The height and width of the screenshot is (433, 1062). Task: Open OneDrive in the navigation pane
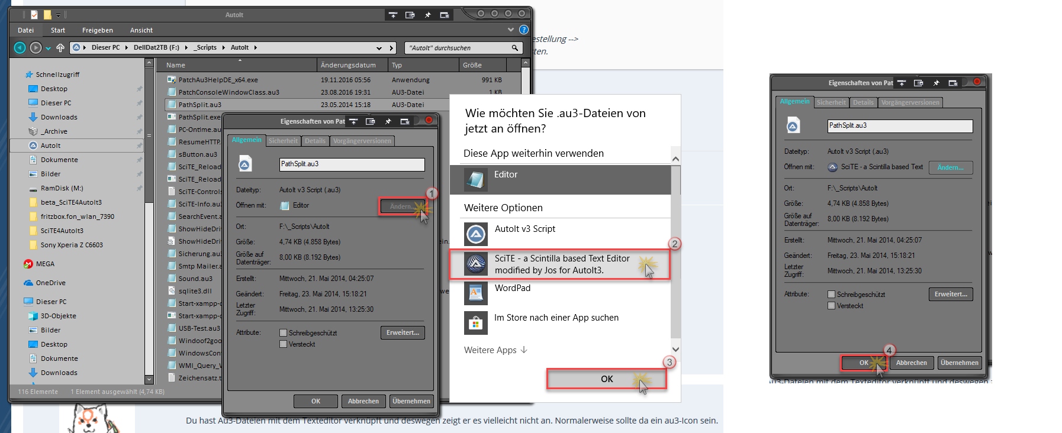(50, 283)
